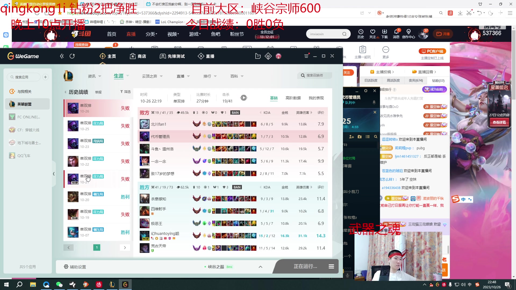This screenshot has width=516, height=290.
Task: Click the bell icon in queue popup
Action: click(x=374, y=102)
